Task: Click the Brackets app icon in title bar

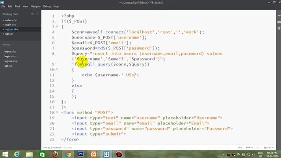Action: pyautogui.click(x=2, y=2)
